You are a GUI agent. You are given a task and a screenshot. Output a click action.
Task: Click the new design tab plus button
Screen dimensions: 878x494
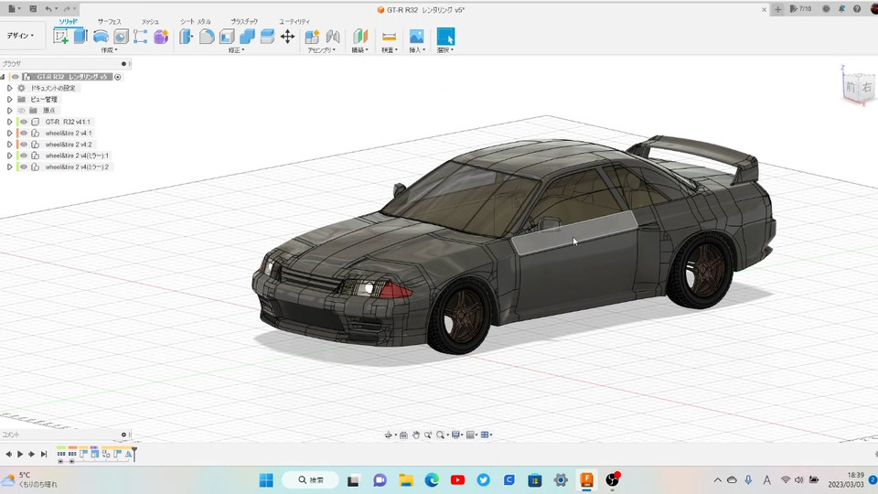tap(777, 9)
